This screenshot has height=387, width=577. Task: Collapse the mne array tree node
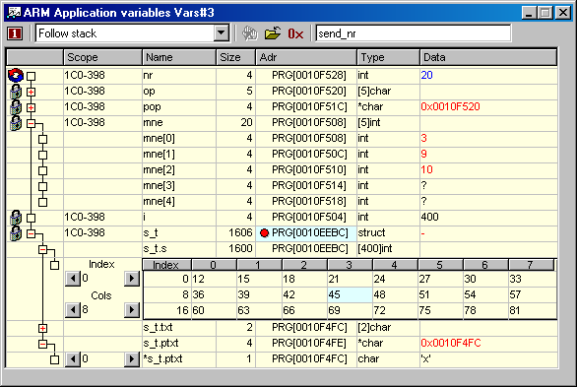(31, 124)
